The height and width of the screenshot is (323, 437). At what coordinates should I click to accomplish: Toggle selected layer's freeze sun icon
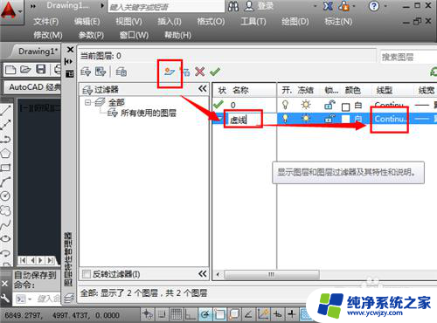[x=306, y=119]
